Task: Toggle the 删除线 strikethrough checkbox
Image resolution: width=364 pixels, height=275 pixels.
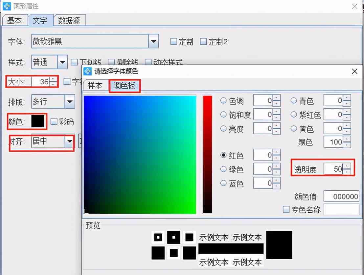Action: coord(111,62)
